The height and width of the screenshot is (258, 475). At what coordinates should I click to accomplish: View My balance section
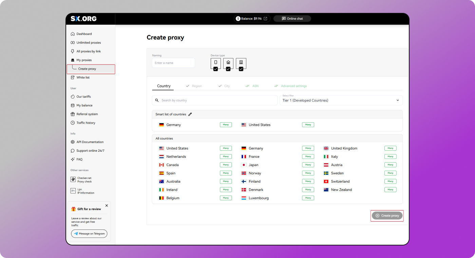(x=84, y=105)
